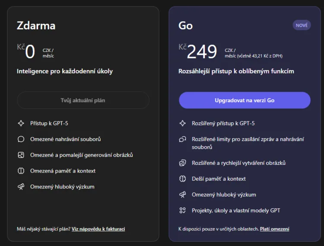Click the telescope icon in the Zdarma plan
The image size is (324, 246).
21,187
